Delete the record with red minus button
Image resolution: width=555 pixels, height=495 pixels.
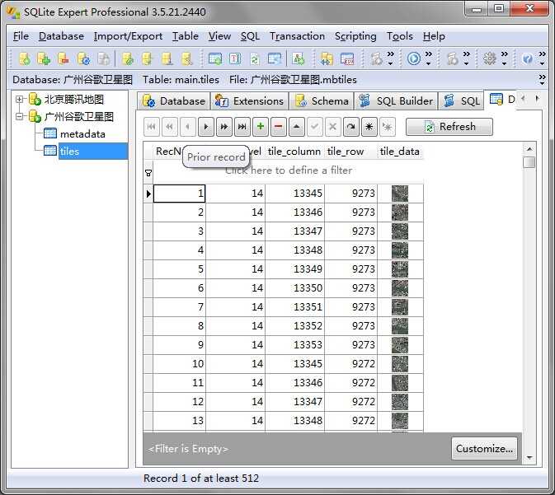279,127
